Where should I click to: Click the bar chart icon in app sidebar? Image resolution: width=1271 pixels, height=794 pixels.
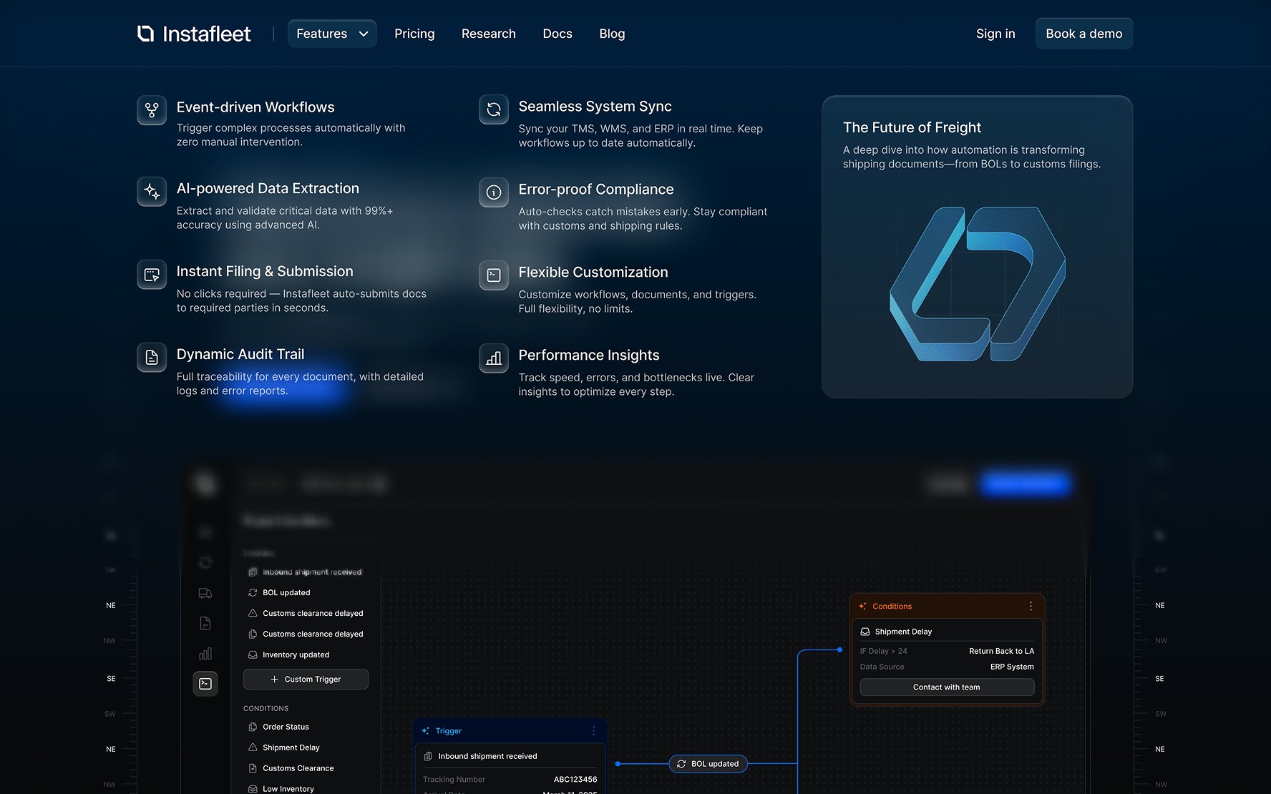tap(205, 654)
